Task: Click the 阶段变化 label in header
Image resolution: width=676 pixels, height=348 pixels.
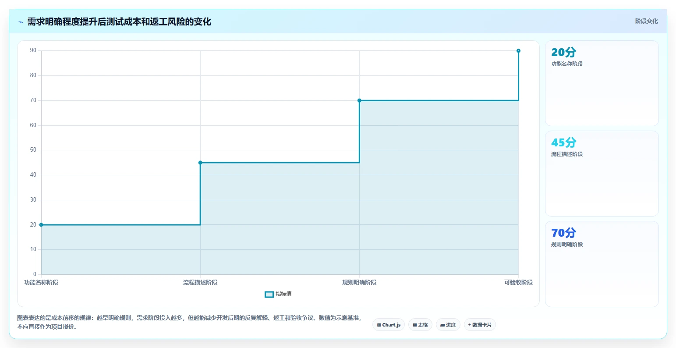Action: click(x=646, y=21)
